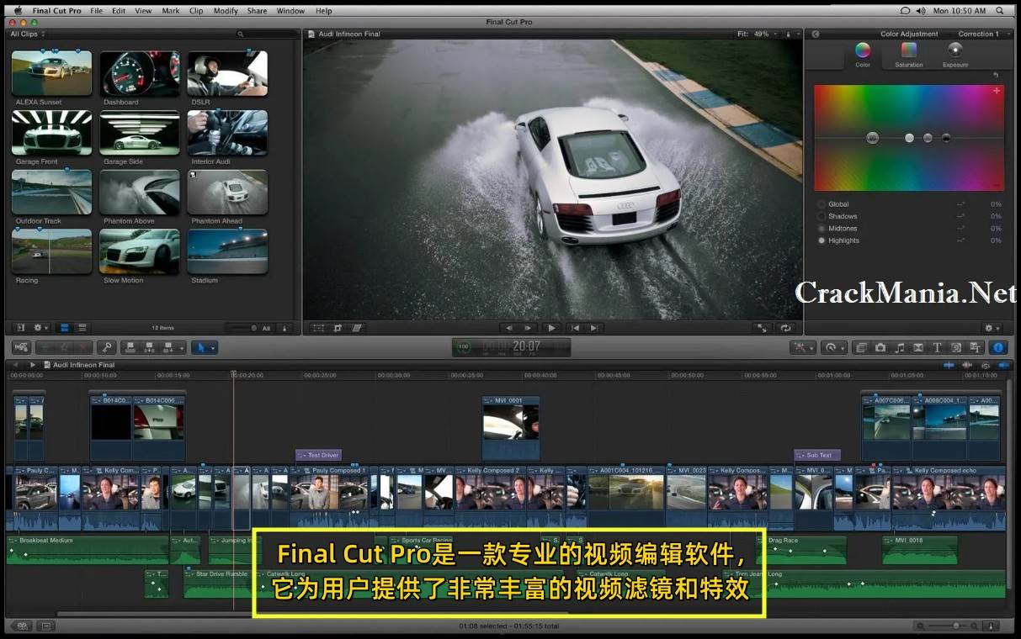Image resolution: width=1021 pixels, height=639 pixels.
Task: Switch to the Saturation tab
Action: [909, 55]
